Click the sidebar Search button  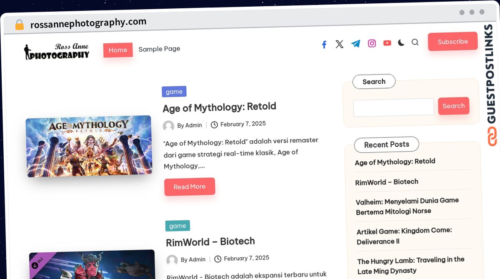click(453, 106)
